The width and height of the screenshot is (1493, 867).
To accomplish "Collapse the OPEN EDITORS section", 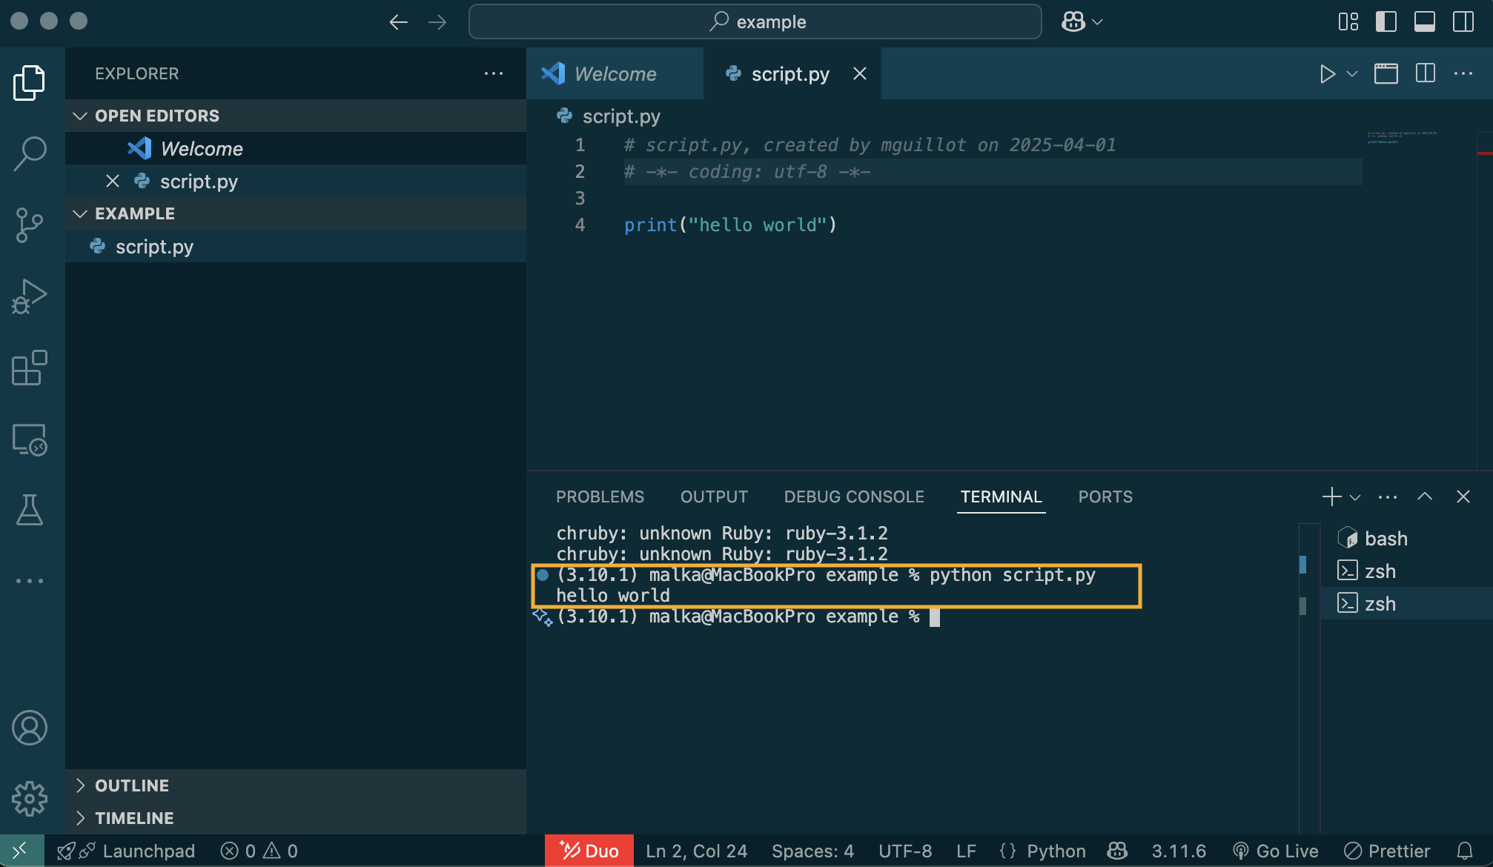I will (x=156, y=116).
